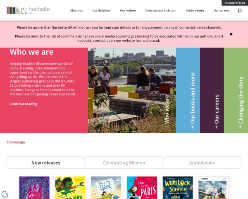248x199 pixels.
Task: Open the cookie settings icon
Action: pyautogui.click(x=5, y=194)
